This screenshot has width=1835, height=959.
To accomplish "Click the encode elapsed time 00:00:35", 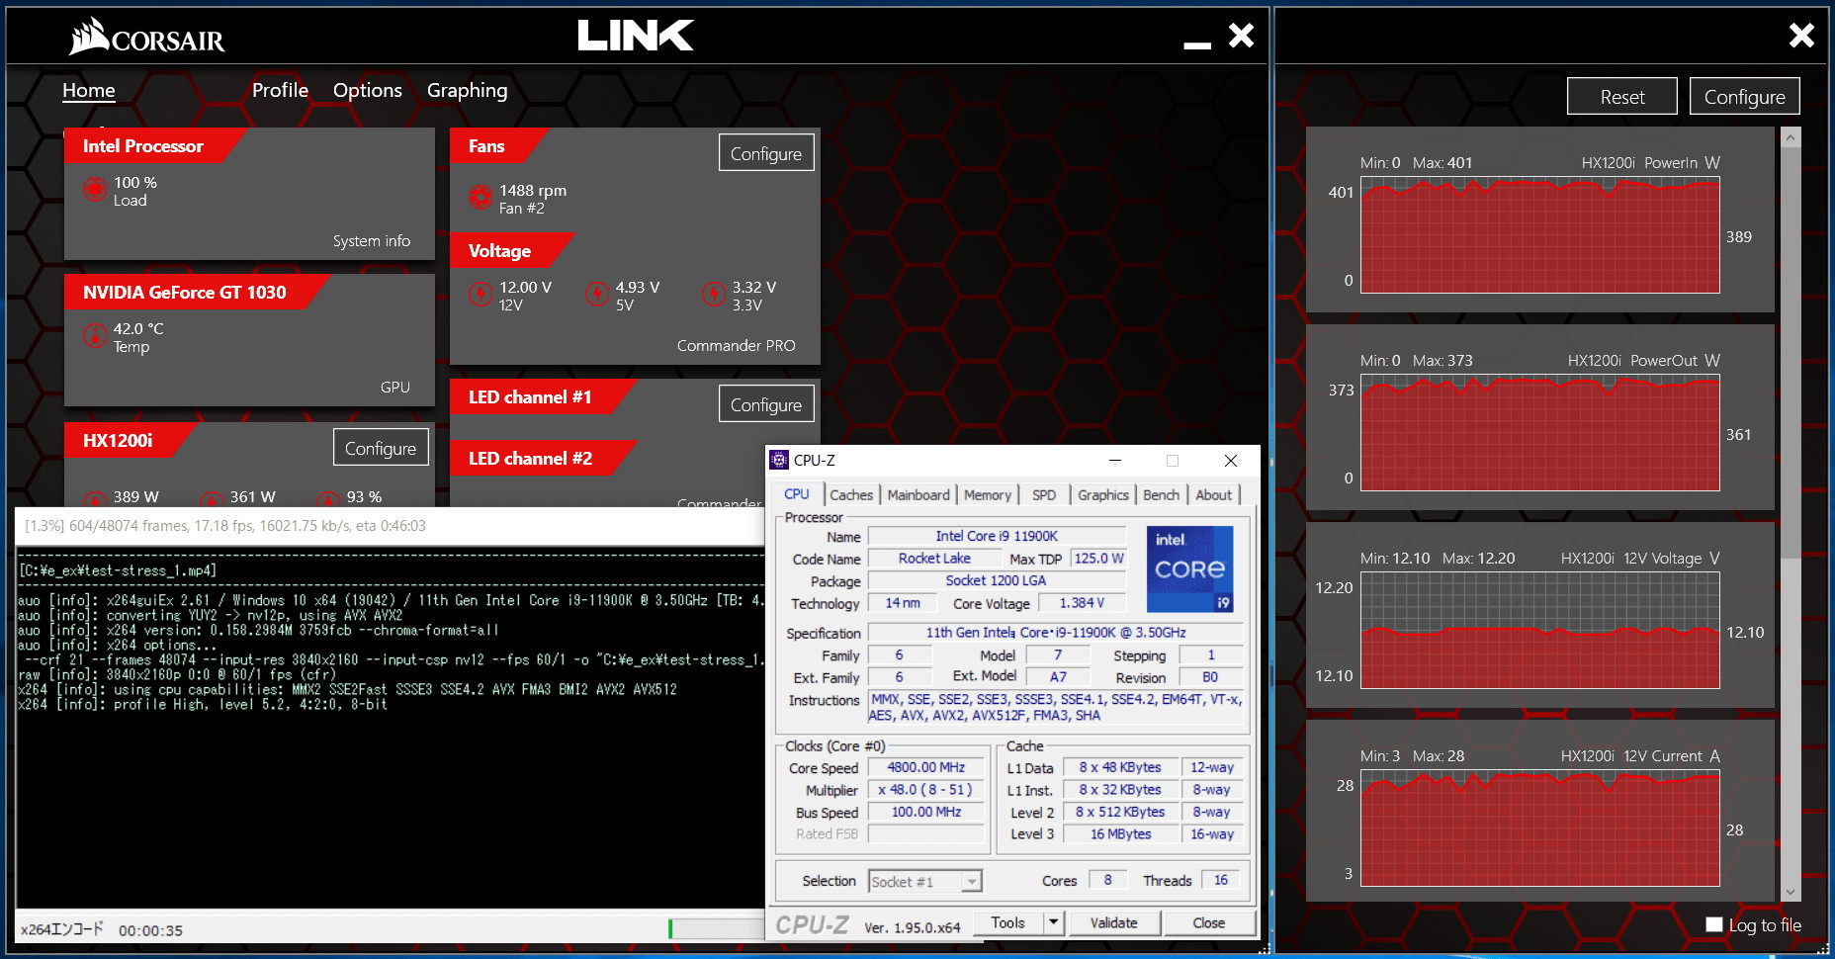I will tap(151, 930).
